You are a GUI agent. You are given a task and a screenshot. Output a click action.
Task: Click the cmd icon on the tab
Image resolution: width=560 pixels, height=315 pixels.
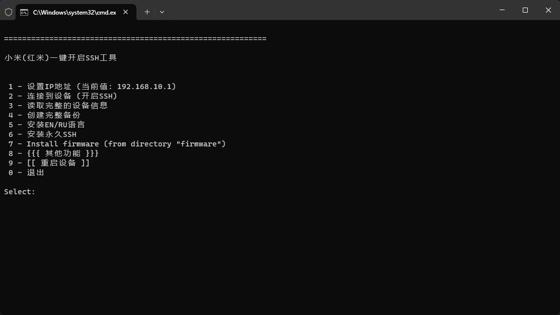pyautogui.click(x=24, y=12)
